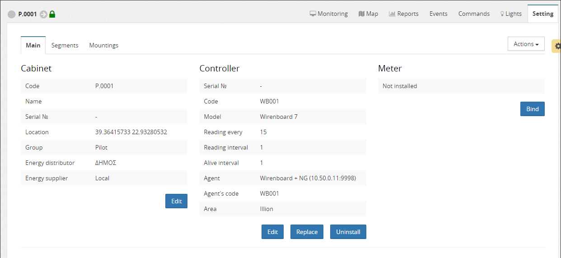
Task: Expand the Actions dropdown
Action: pos(526,44)
